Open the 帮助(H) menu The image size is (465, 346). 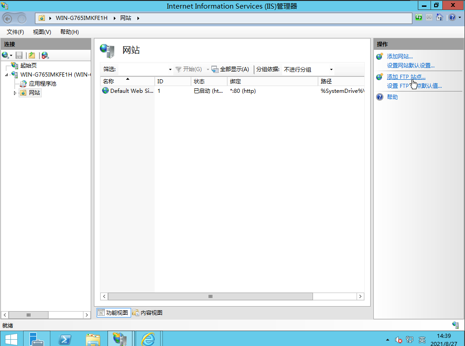[x=69, y=32]
